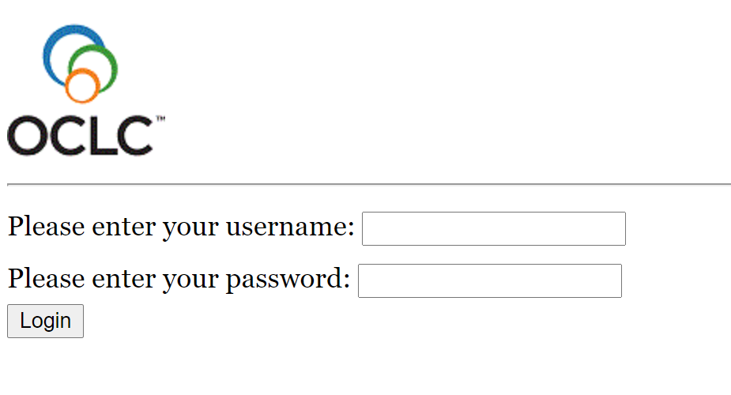
Task: Click the trademark symbol beside OCLC
Action: pyautogui.click(x=160, y=118)
